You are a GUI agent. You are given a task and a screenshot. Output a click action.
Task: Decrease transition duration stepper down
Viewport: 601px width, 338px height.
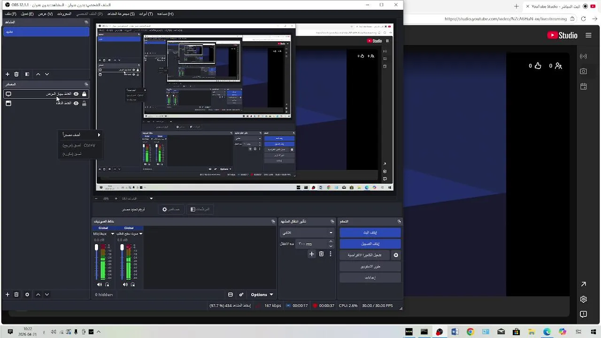331,246
